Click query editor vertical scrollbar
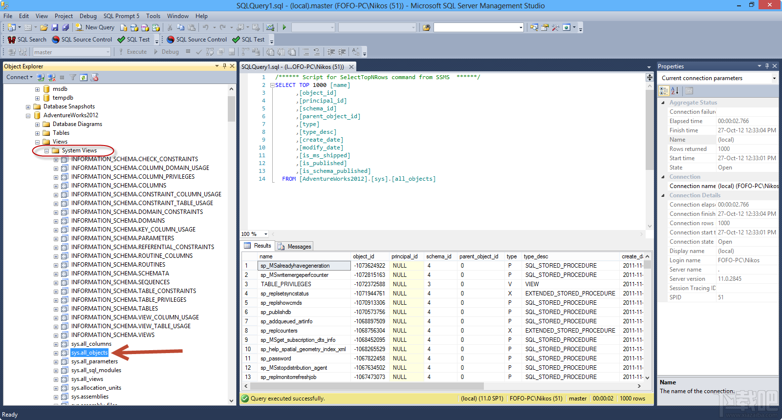The height and width of the screenshot is (420, 782). 650,155
